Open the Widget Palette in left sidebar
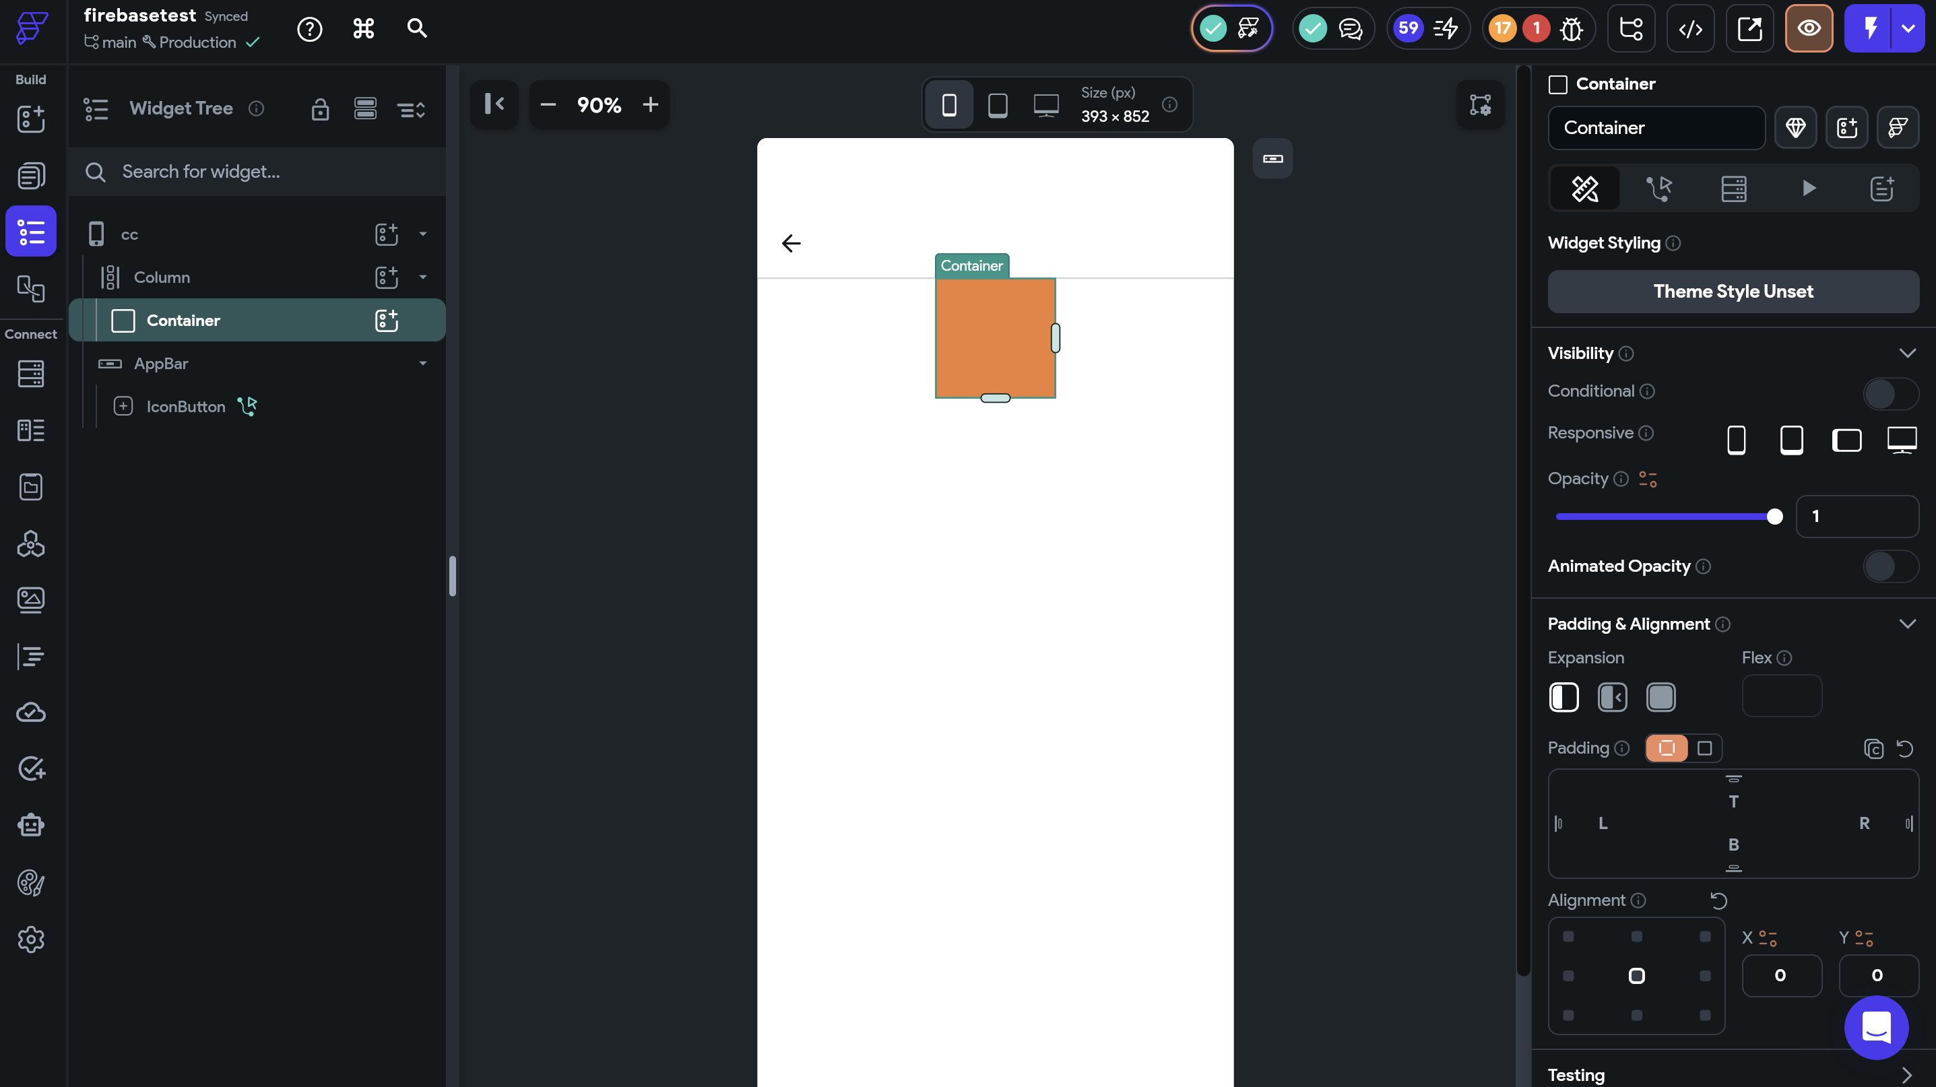This screenshot has width=1936, height=1087. point(31,119)
